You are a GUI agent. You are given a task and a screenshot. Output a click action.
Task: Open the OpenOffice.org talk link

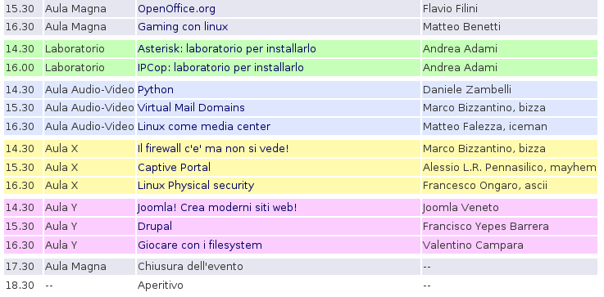(176, 9)
